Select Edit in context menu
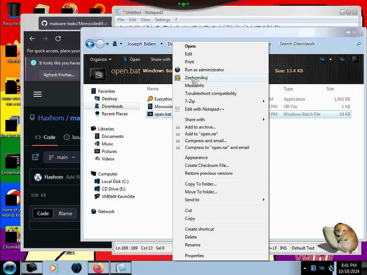This screenshot has width=367, height=275. pyautogui.click(x=221, y=54)
